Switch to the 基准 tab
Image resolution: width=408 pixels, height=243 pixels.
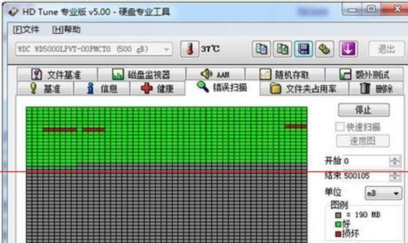(x=45, y=89)
